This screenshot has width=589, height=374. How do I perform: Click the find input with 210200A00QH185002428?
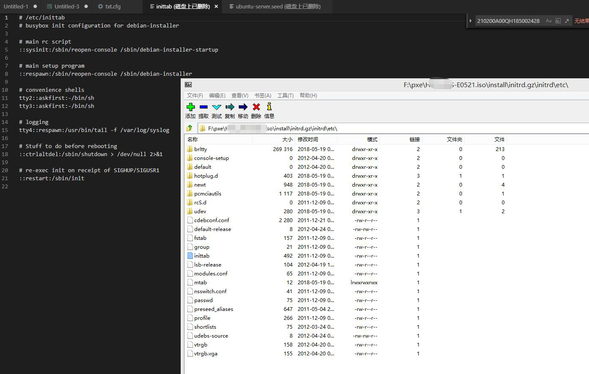(508, 21)
